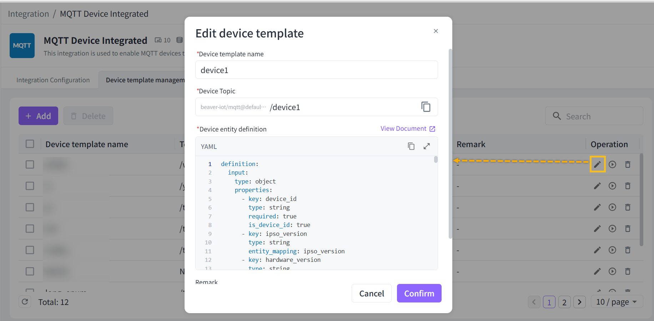The width and height of the screenshot is (654, 321).
Task: Click the test play icon in first row
Action: (x=612, y=164)
